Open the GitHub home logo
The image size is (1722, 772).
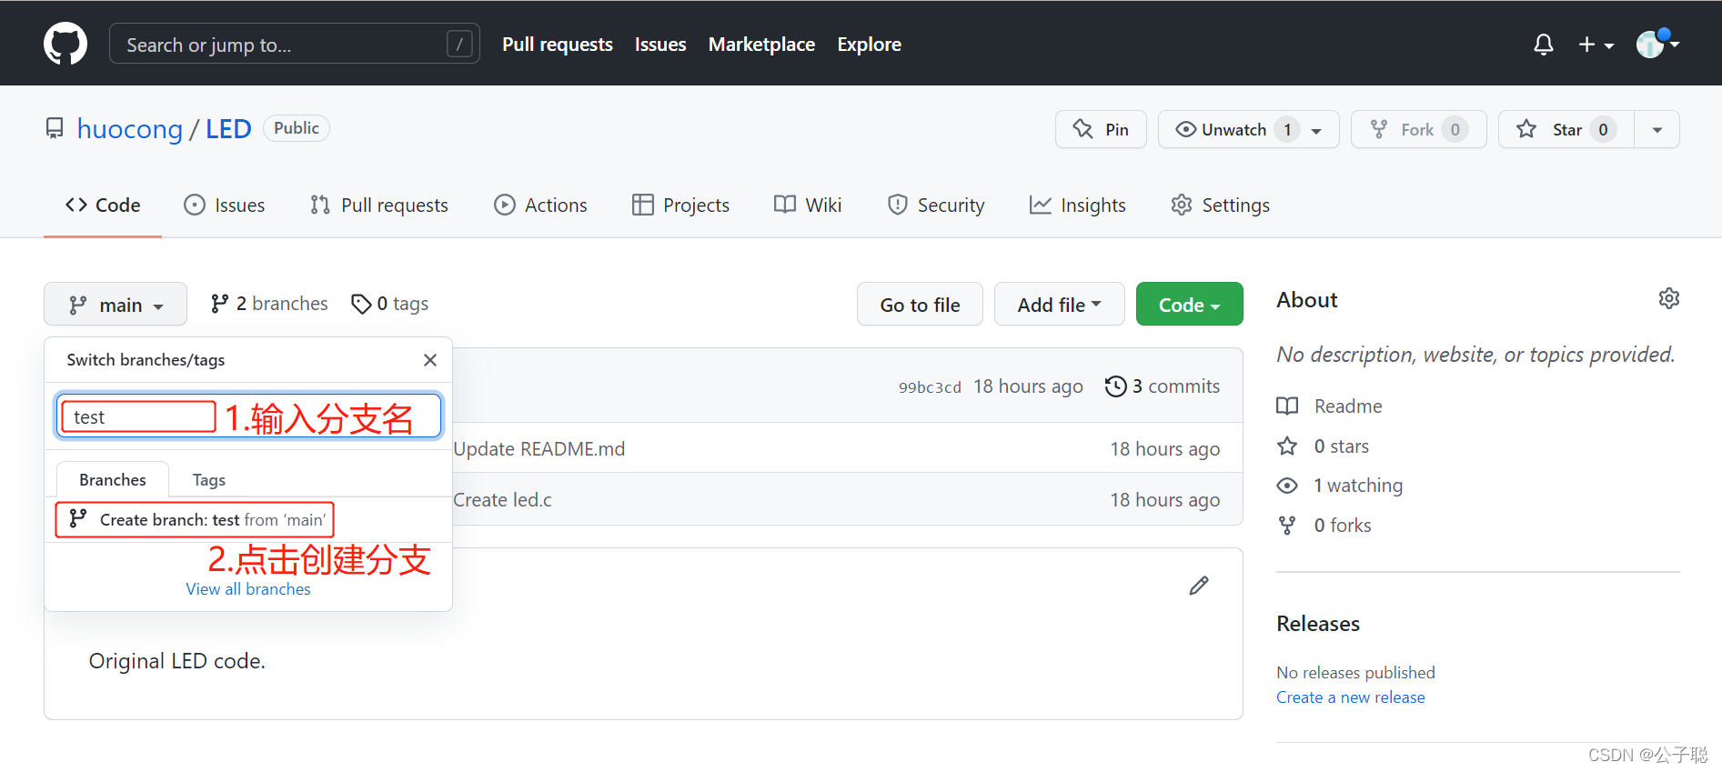65,44
